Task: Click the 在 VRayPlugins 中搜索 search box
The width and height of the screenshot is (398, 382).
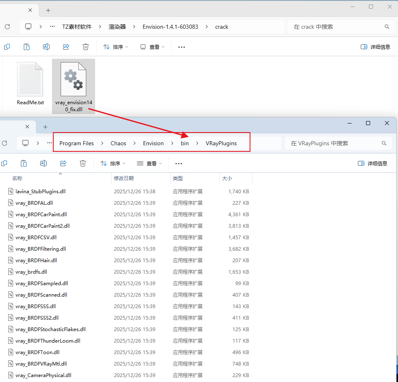Action: (334, 143)
